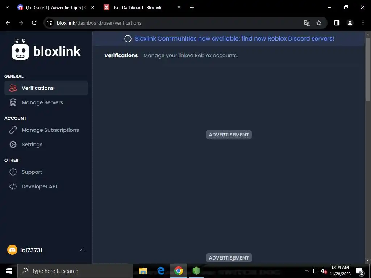Open the taskbar clock and date
The width and height of the screenshot is (371, 278).
click(340, 271)
